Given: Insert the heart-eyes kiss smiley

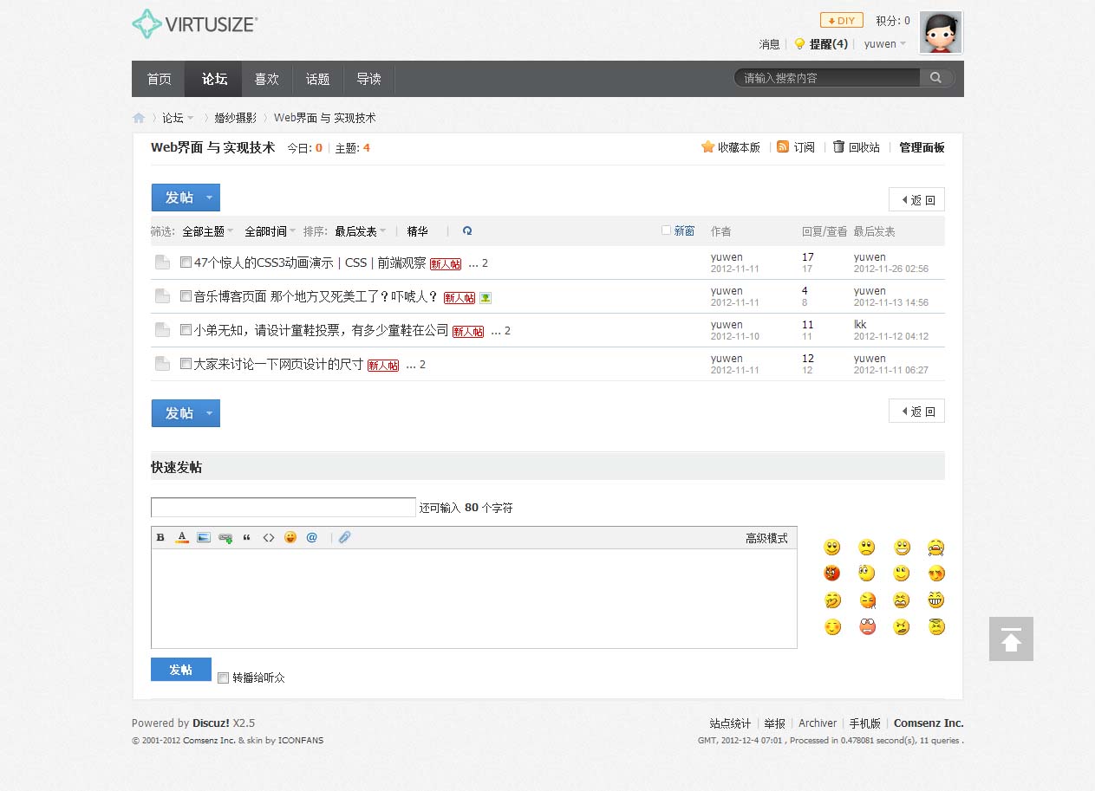Looking at the screenshot, I should tap(935, 574).
